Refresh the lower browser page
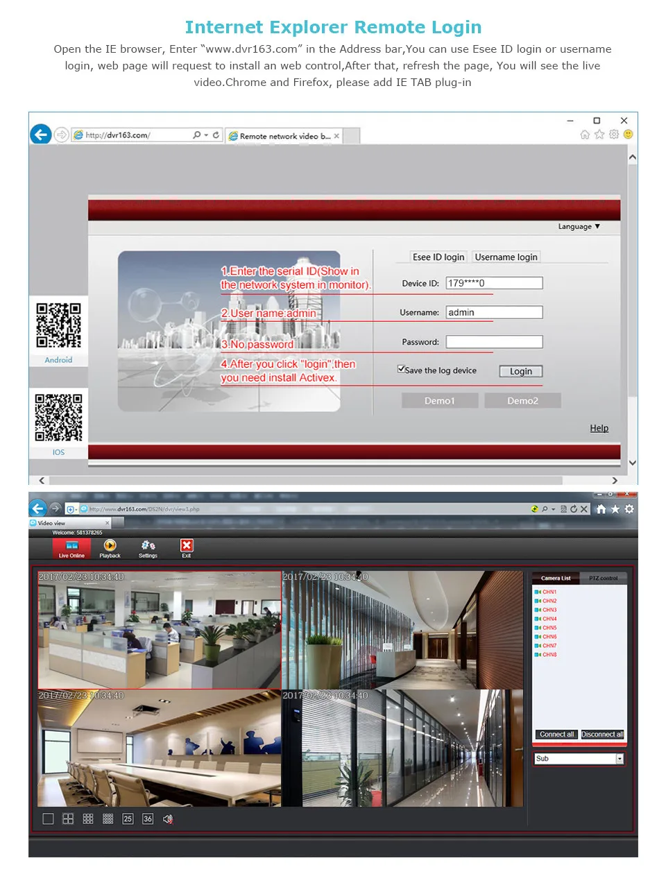The width and height of the screenshot is (666, 874). (x=574, y=509)
